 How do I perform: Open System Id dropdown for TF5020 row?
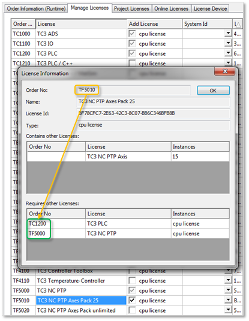point(228,310)
